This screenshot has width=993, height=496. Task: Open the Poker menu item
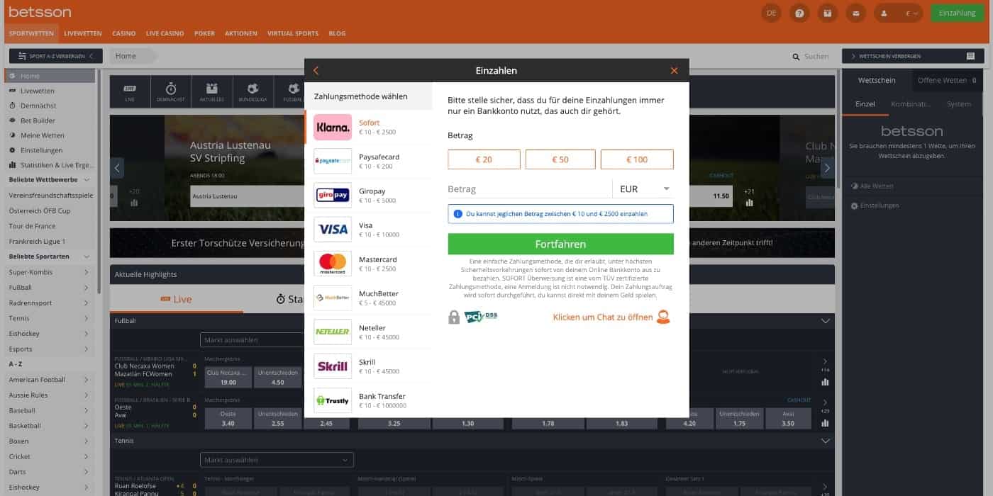[204, 33]
